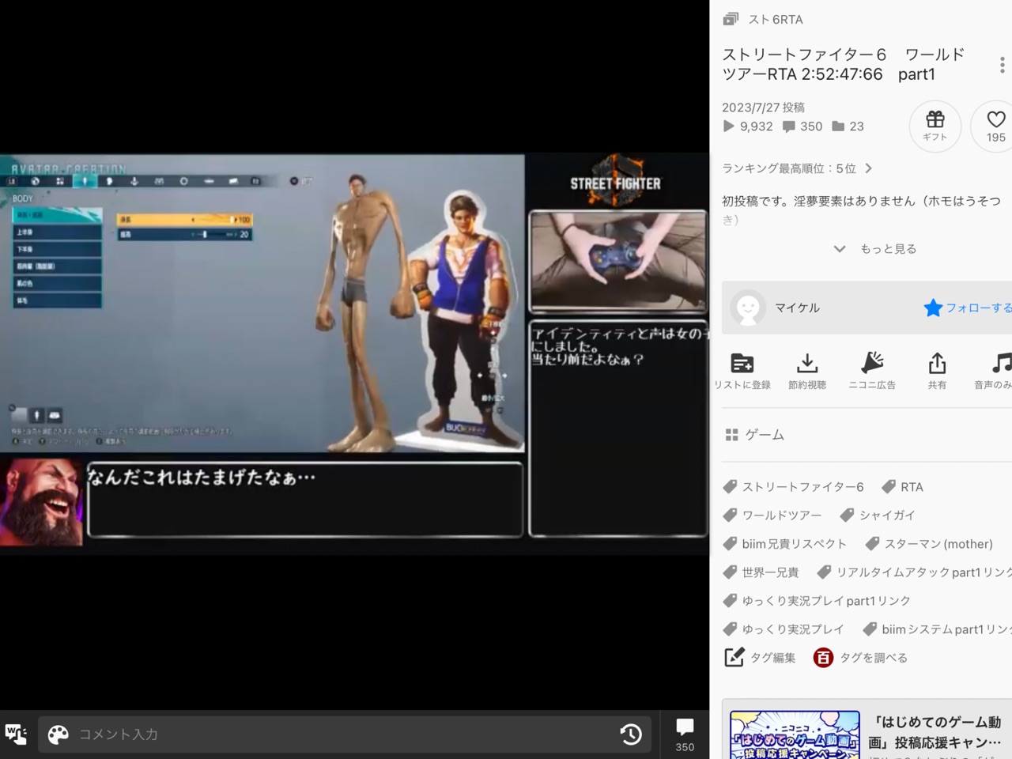Toggle the comment display icon
Viewport: 1012px width, 759px height.
(16, 734)
